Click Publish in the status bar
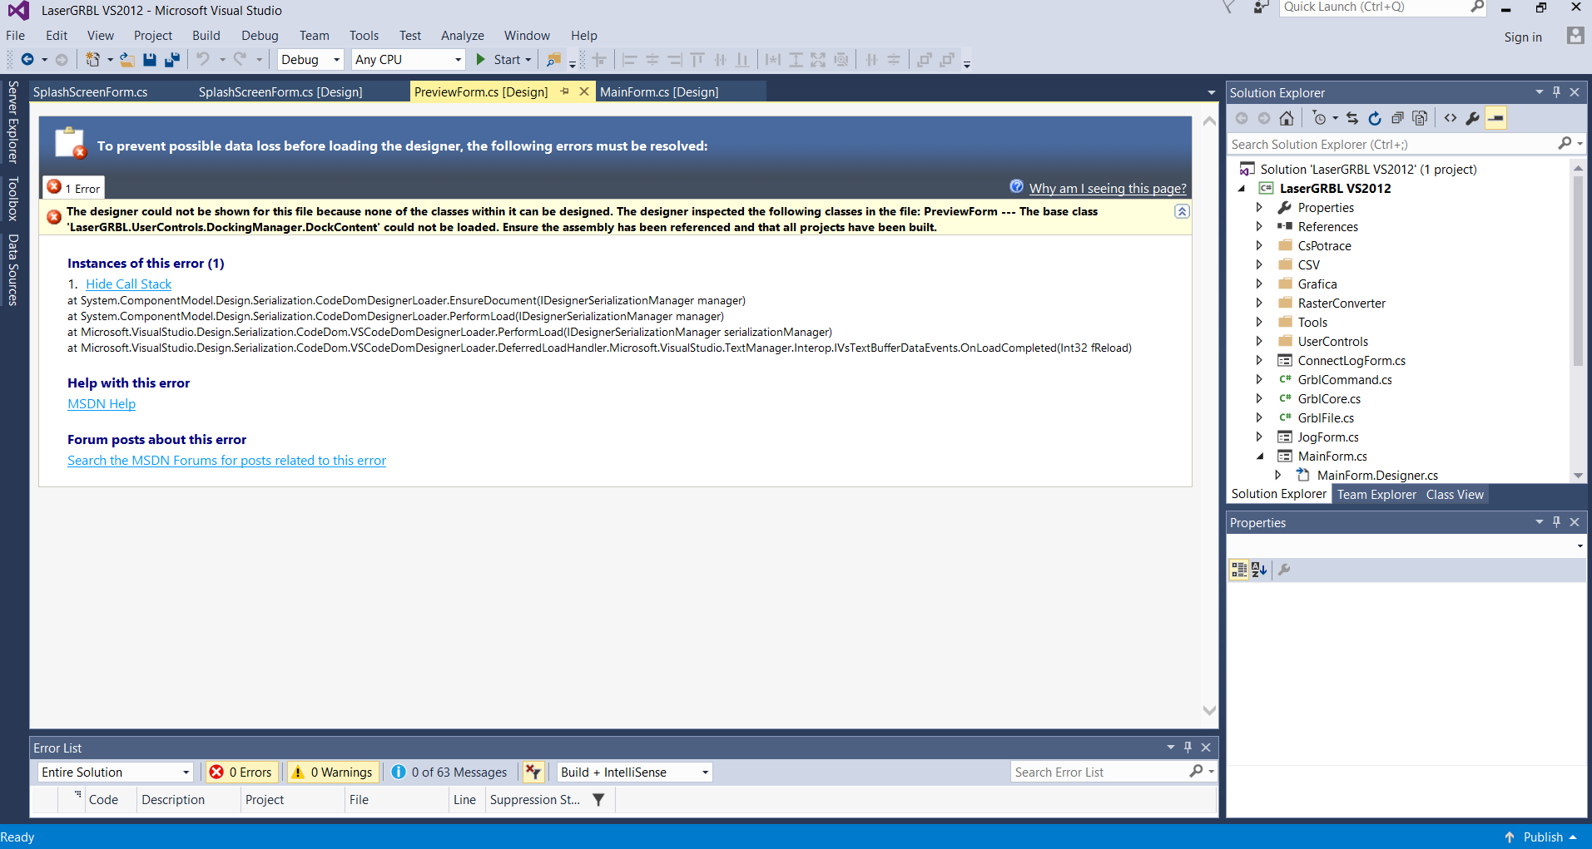 tap(1542, 837)
